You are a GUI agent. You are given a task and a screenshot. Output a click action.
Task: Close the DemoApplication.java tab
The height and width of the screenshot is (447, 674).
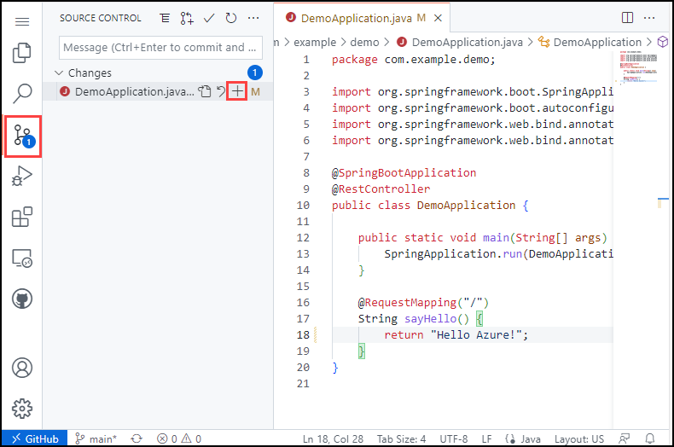438,18
